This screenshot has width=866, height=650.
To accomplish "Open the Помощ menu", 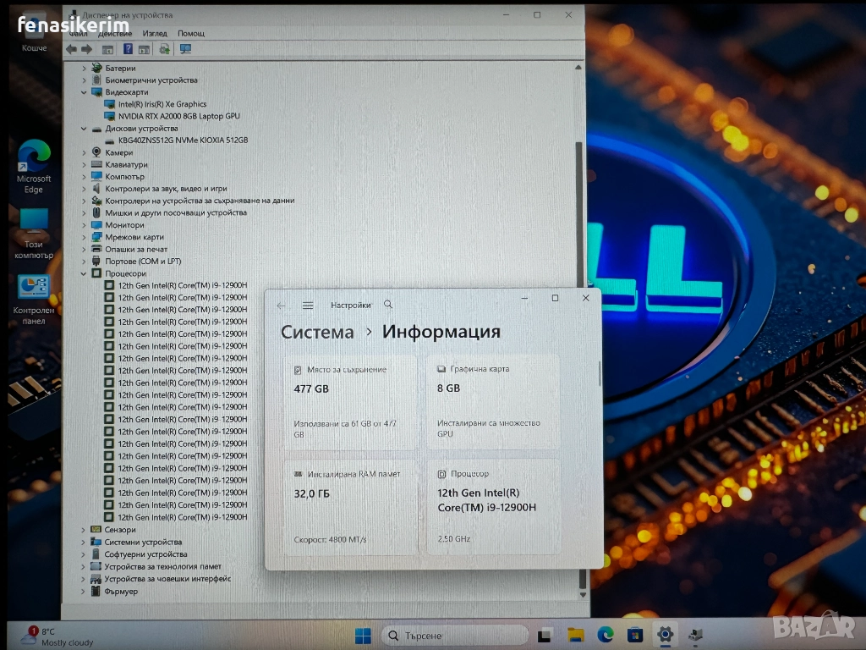I will pos(191,33).
